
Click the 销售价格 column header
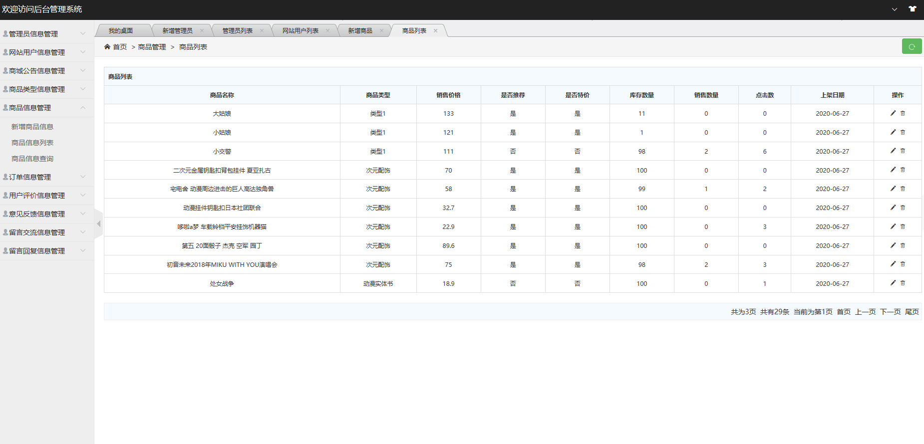tap(448, 95)
